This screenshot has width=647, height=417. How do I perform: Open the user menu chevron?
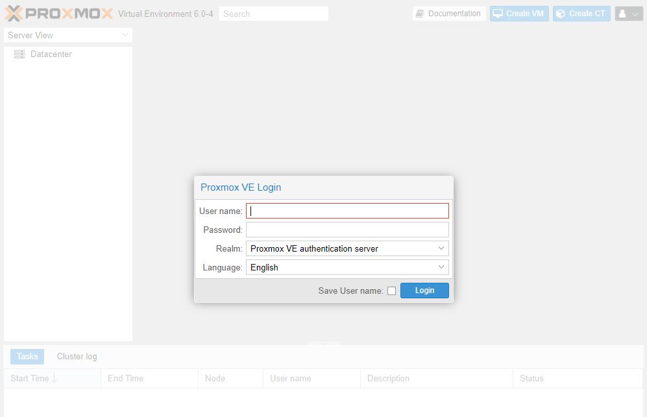coord(635,14)
